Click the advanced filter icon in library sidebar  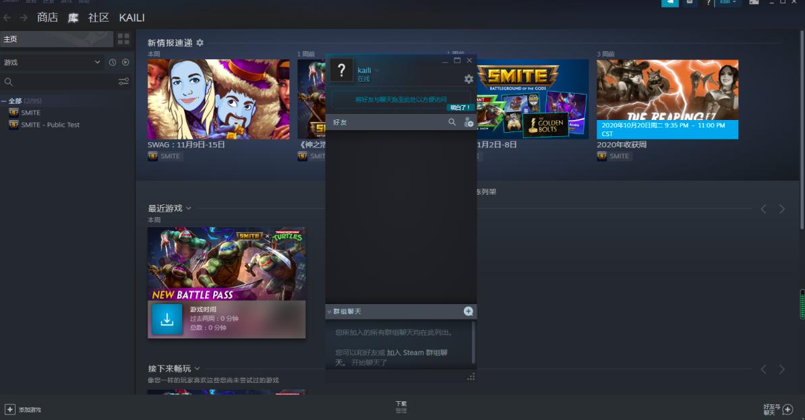[124, 82]
